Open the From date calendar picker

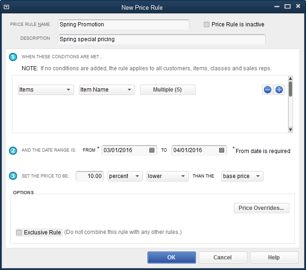152,150
